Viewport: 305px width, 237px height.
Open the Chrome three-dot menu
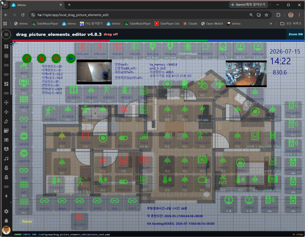tap(299, 15)
